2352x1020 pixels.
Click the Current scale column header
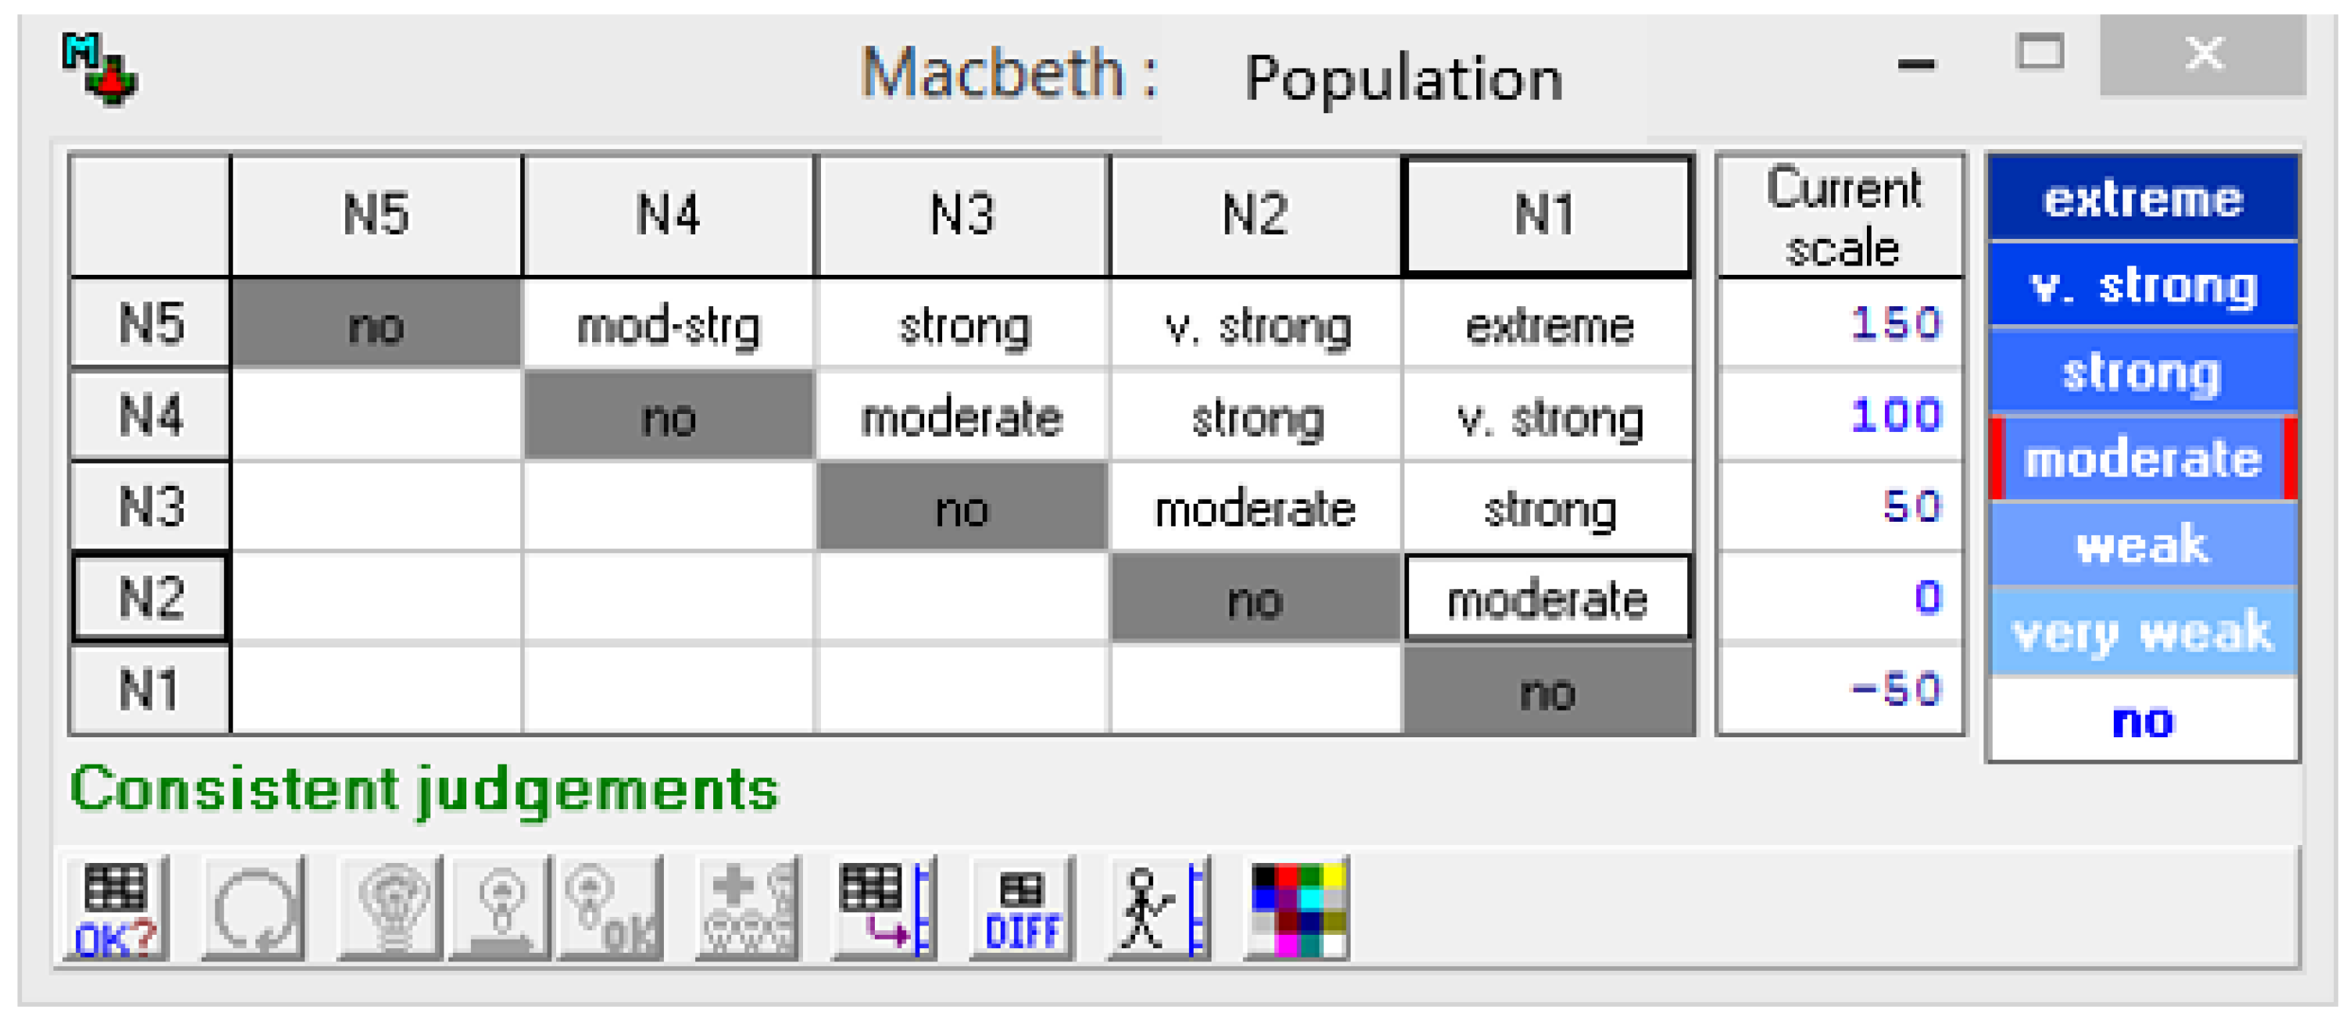click(1840, 216)
